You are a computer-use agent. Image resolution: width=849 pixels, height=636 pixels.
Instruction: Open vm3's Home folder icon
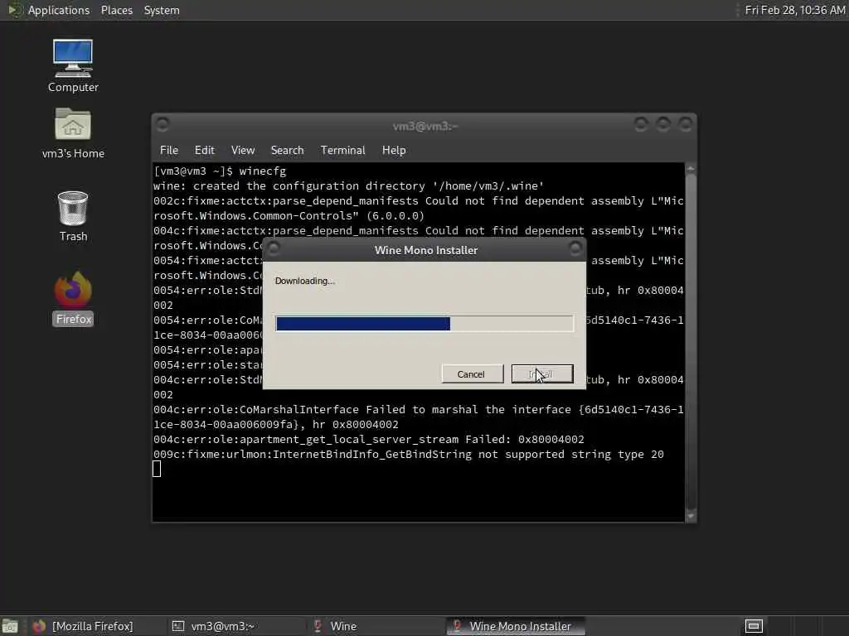[73, 133]
